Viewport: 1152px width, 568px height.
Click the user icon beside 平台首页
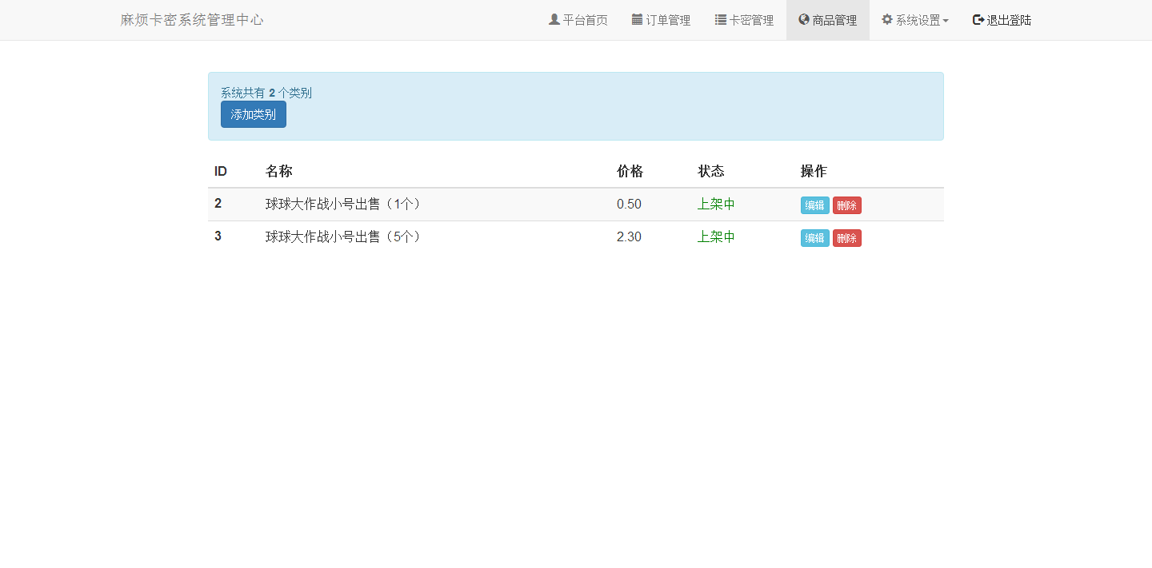(x=554, y=19)
